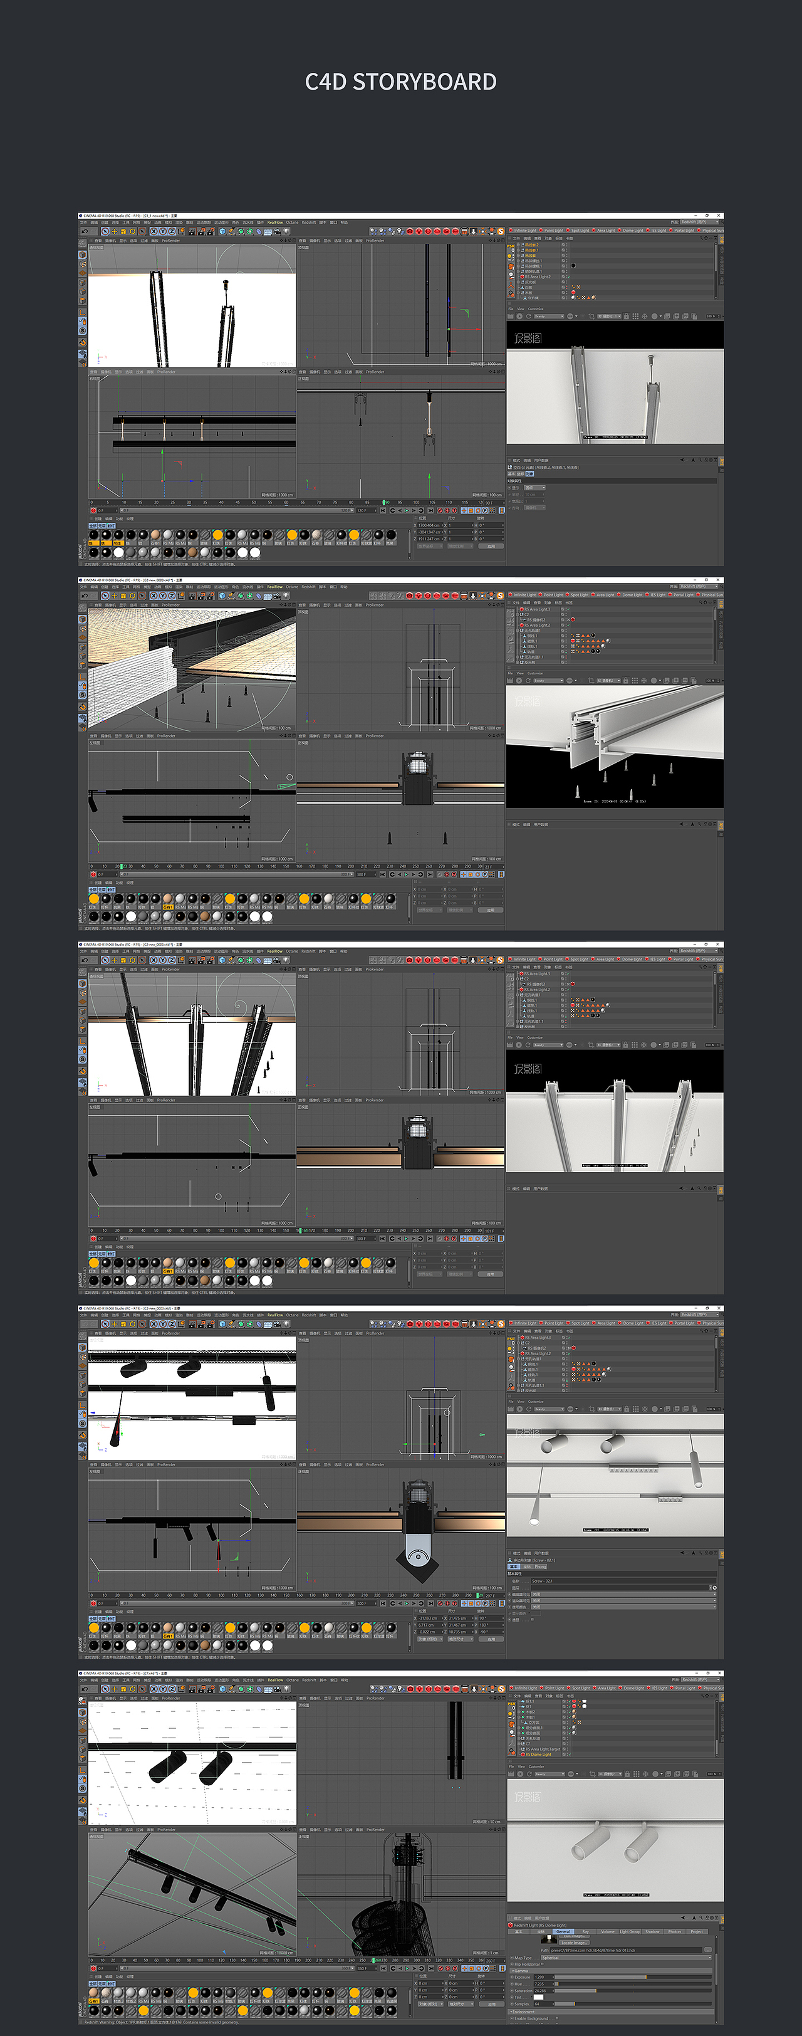Switch to Shadow tab in bottom window attributes

click(x=653, y=1932)
